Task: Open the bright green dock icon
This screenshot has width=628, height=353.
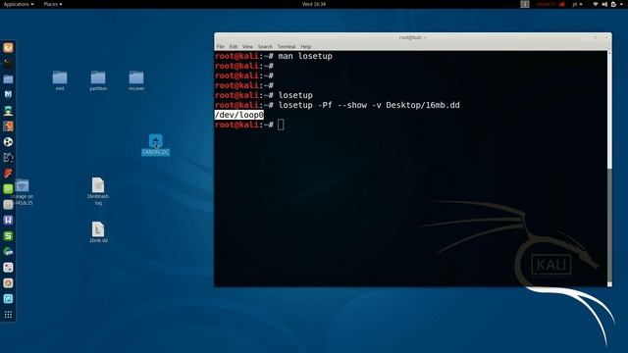Action: pyautogui.click(x=8, y=189)
